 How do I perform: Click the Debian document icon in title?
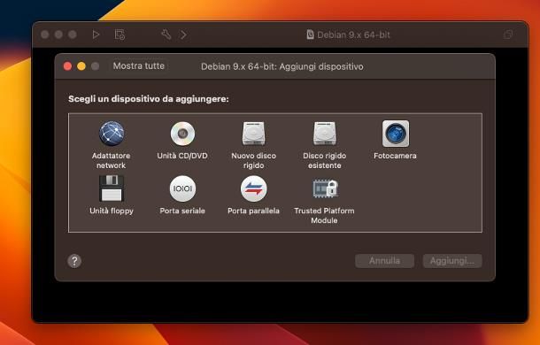(x=310, y=34)
